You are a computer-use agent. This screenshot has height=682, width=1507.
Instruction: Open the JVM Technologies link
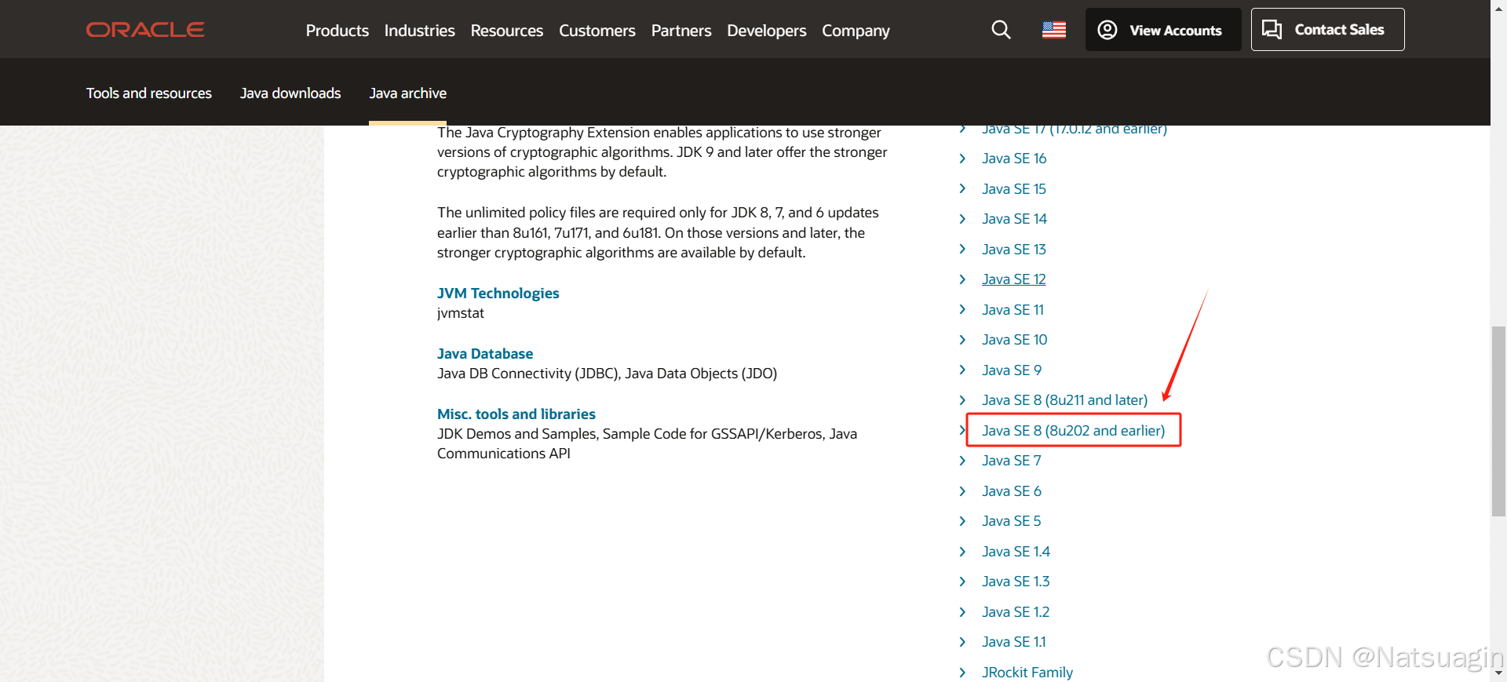tap(498, 293)
